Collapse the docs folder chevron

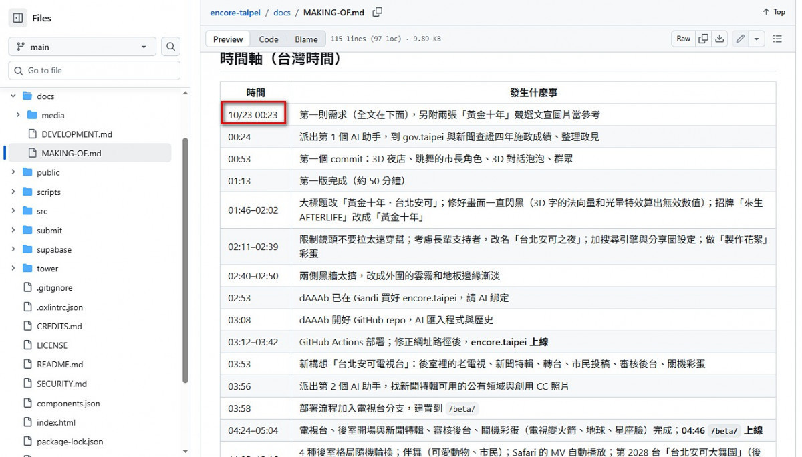tap(13, 96)
